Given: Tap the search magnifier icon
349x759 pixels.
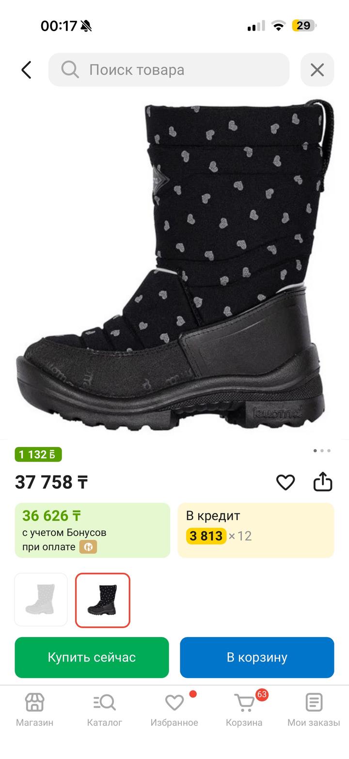Looking at the screenshot, I should pyautogui.click(x=70, y=70).
